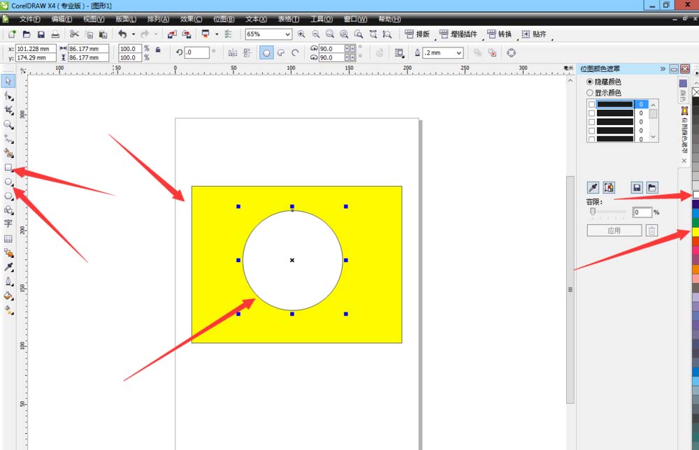The image size is (699, 450).
Task: Choose the Zoom tool in toolbox
Action: point(8,124)
